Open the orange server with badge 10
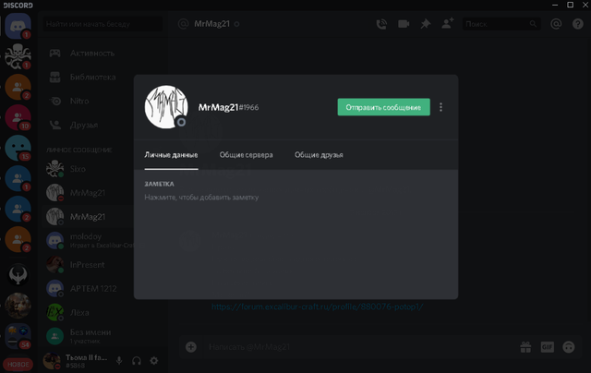This screenshot has width=591, height=373. 18,117
